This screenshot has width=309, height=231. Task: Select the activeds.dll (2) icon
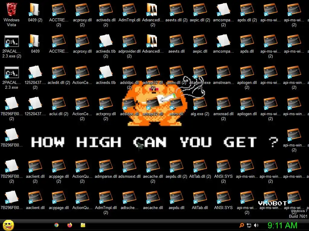click(x=106, y=9)
